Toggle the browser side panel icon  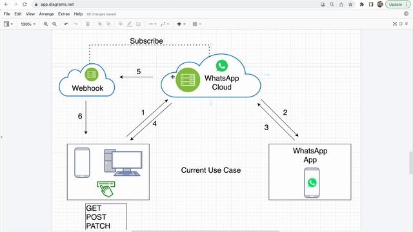(x=371, y=5)
